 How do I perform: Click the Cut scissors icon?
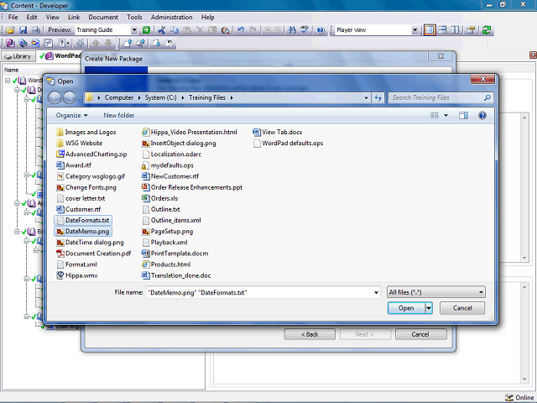pyautogui.click(x=162, y=30)
